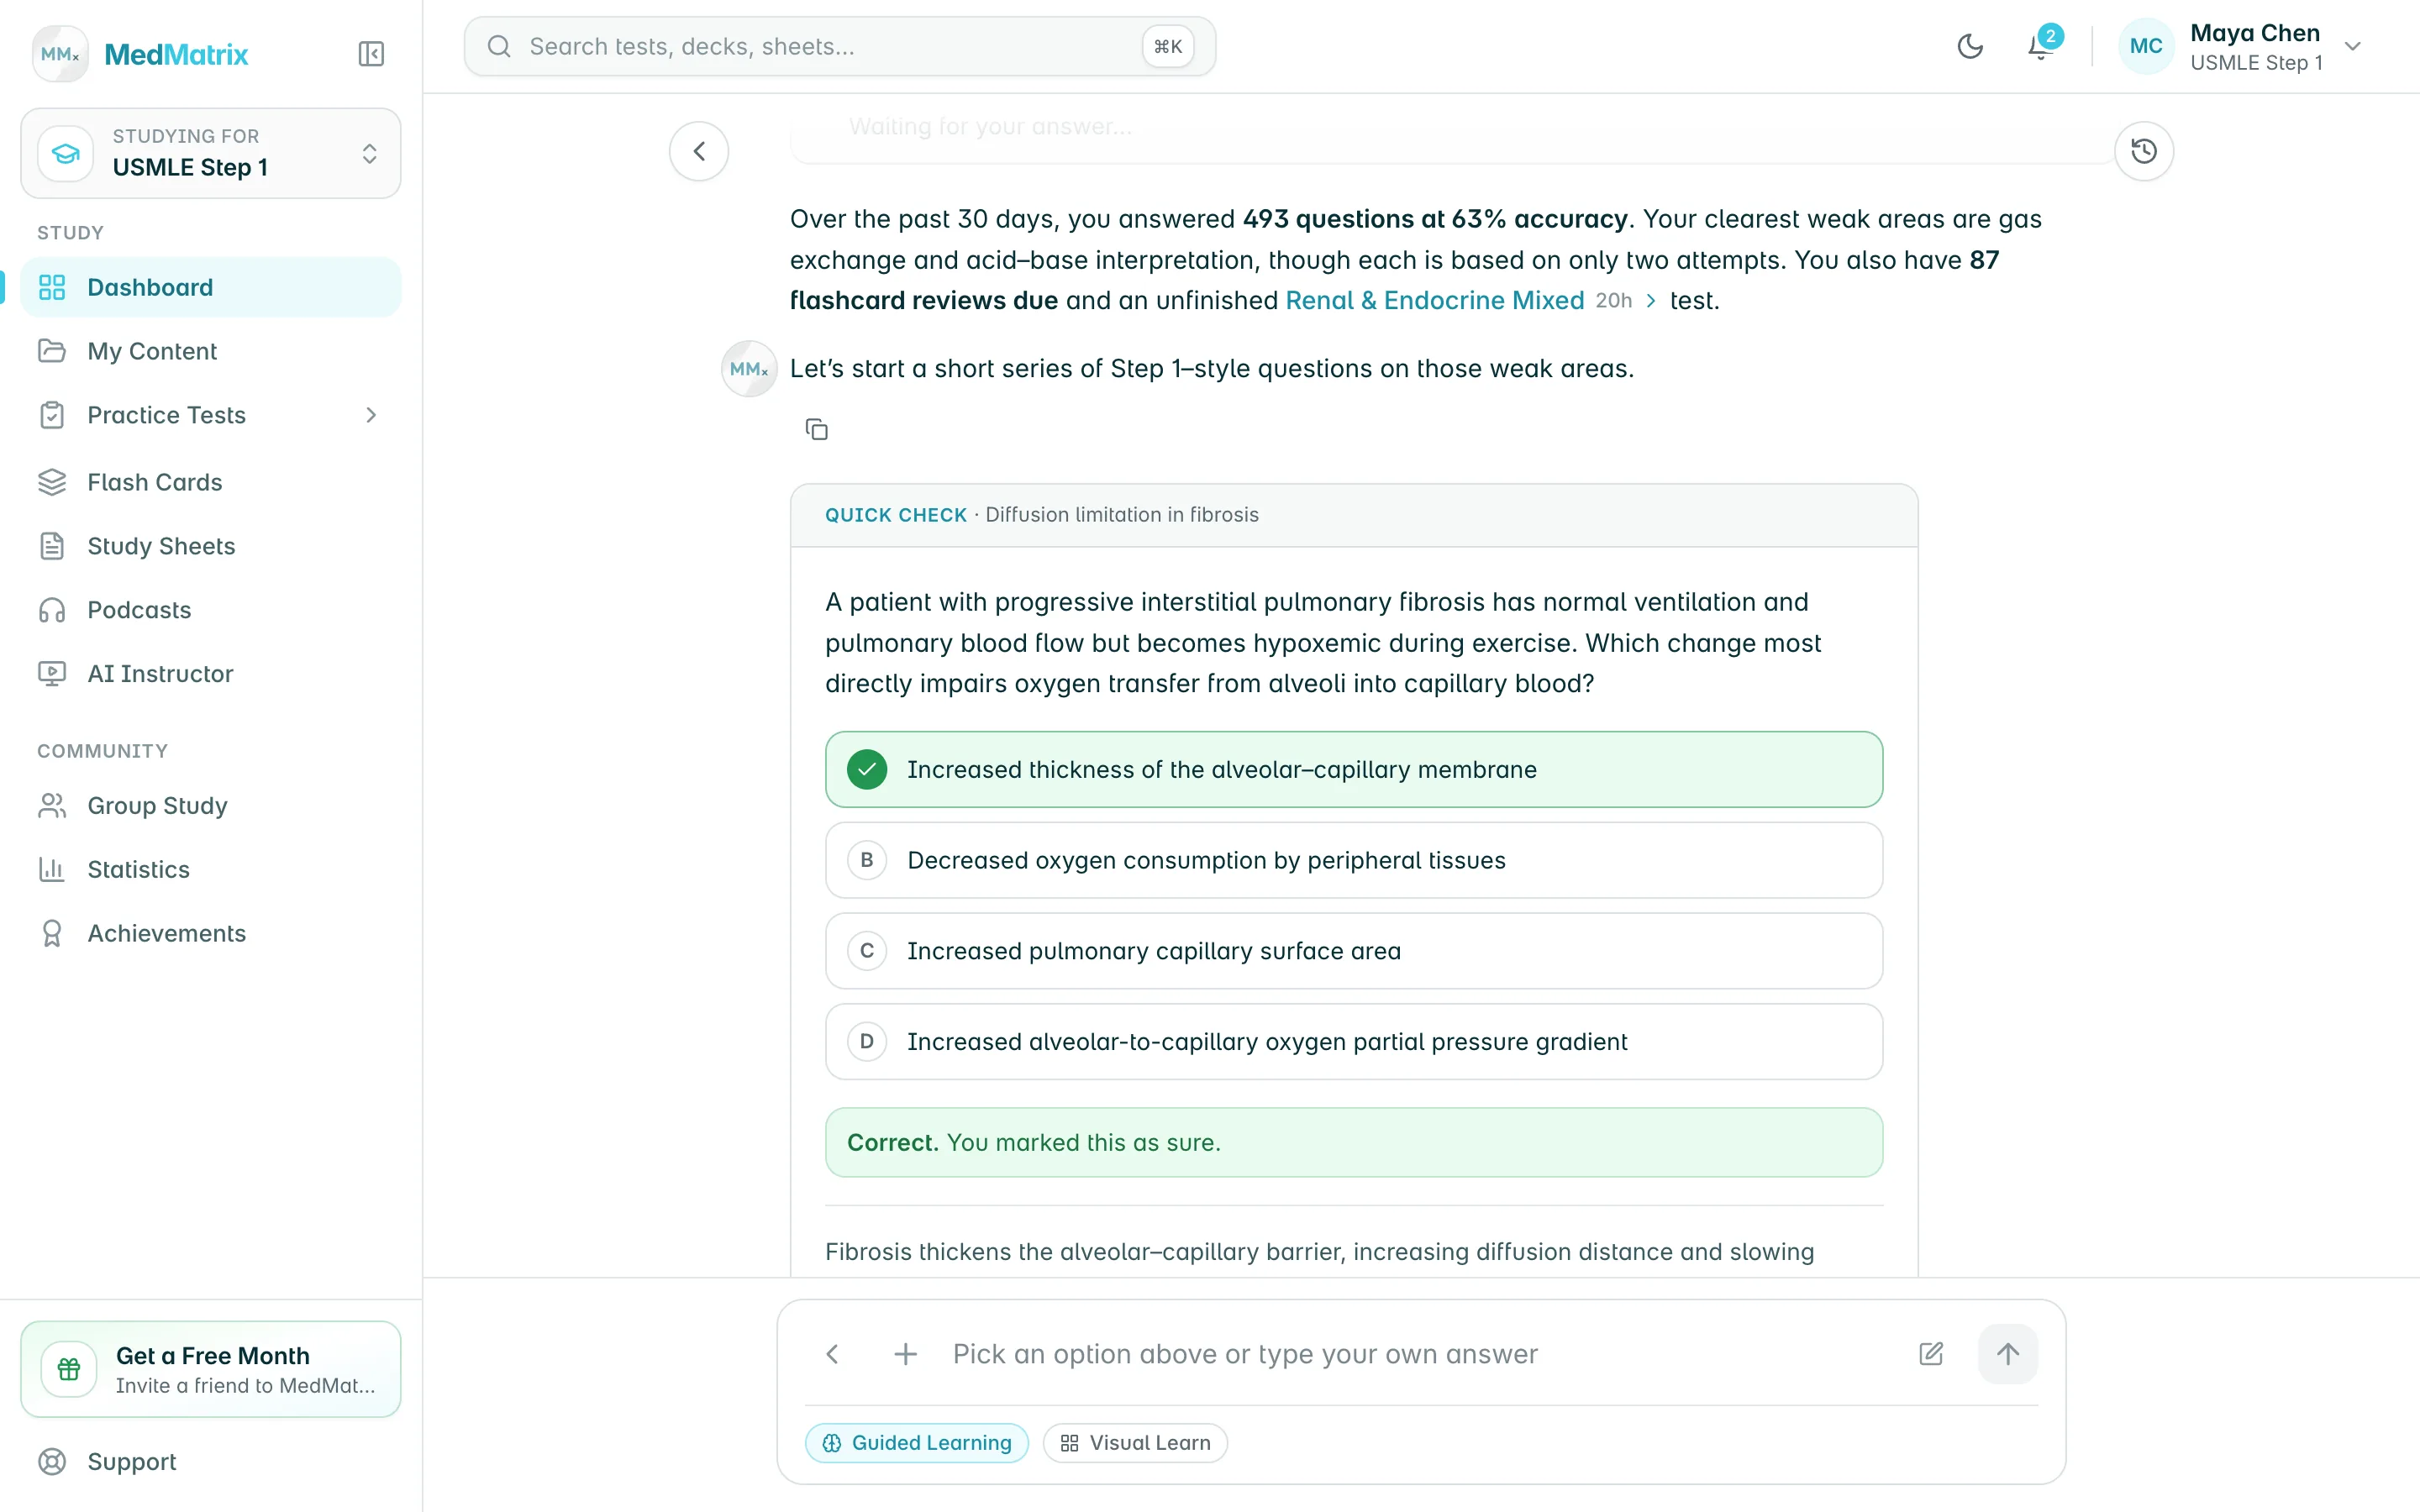Open Achievements page
The image size is (2420, 1512).
pyautogui.click(x=211, y=933)
